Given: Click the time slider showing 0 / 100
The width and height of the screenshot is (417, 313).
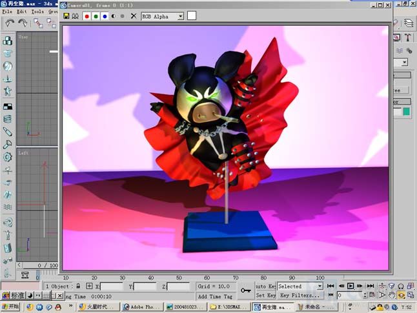Looking at the screenshot, I should click(x=41, y=265).
